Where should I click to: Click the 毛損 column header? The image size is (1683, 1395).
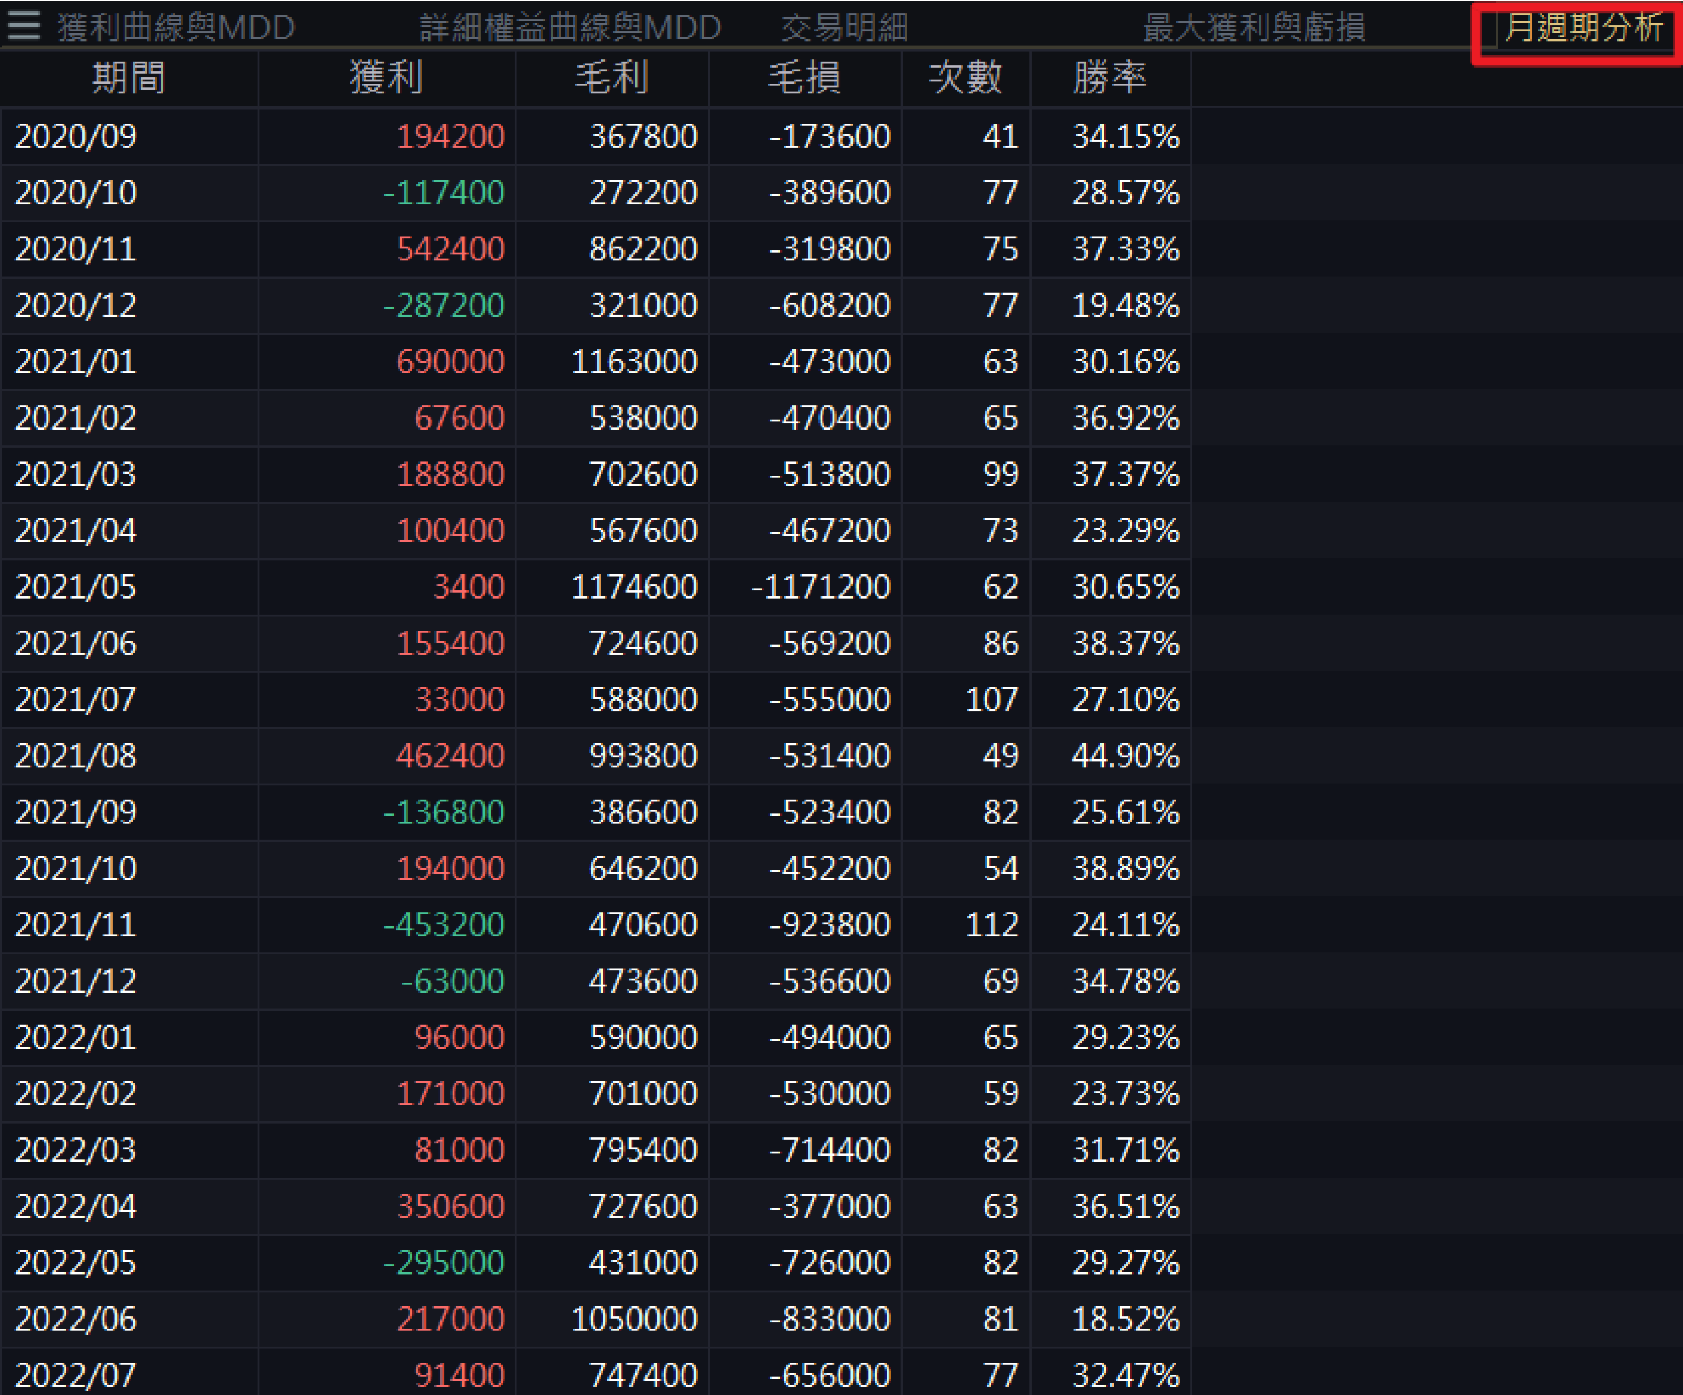tap(804, 78)
